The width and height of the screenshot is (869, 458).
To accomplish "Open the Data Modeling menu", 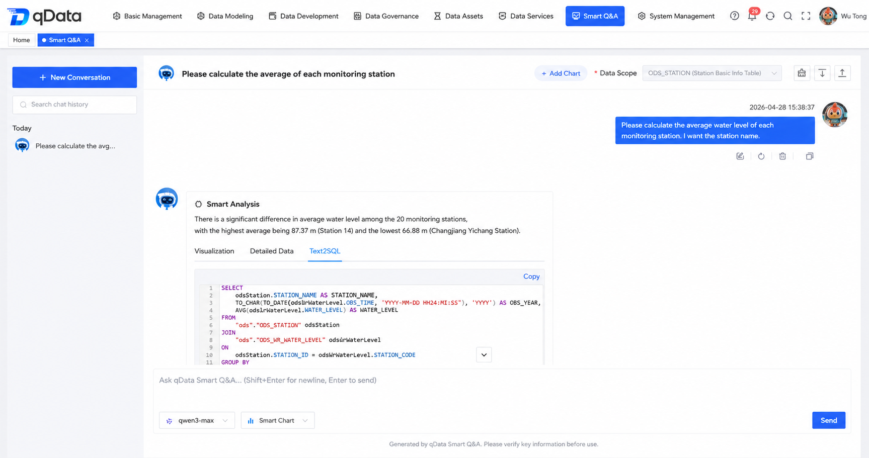I will pyautogui.click(x=225, y=16).
